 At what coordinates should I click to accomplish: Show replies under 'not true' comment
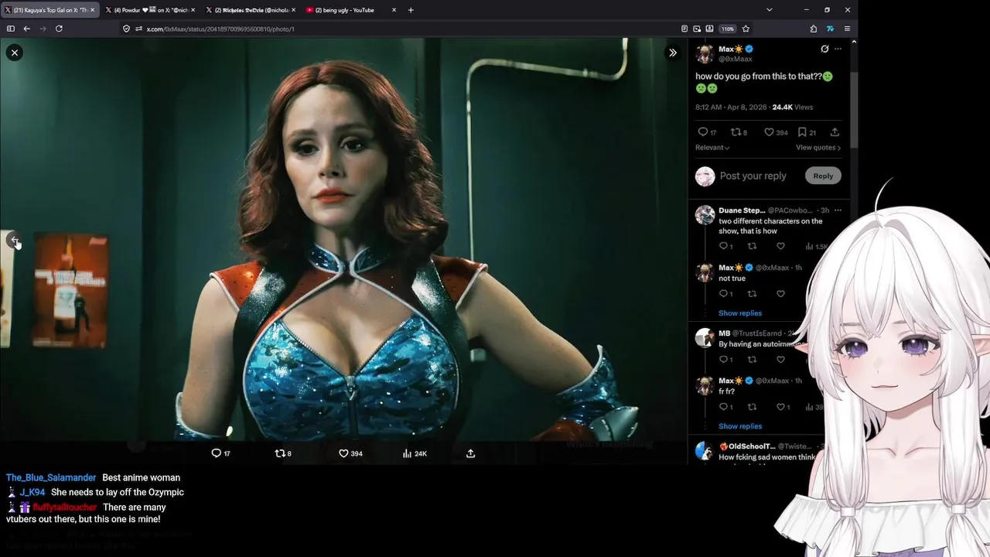click(740, 313)
